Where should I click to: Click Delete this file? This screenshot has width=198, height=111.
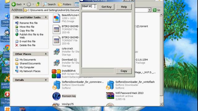pos(28,45)
